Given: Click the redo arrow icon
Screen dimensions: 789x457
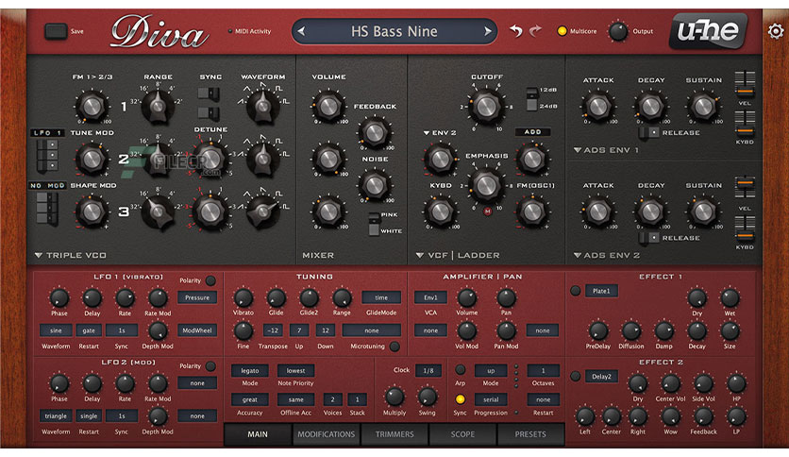Looking at the screenshot, I should (536, 31).
